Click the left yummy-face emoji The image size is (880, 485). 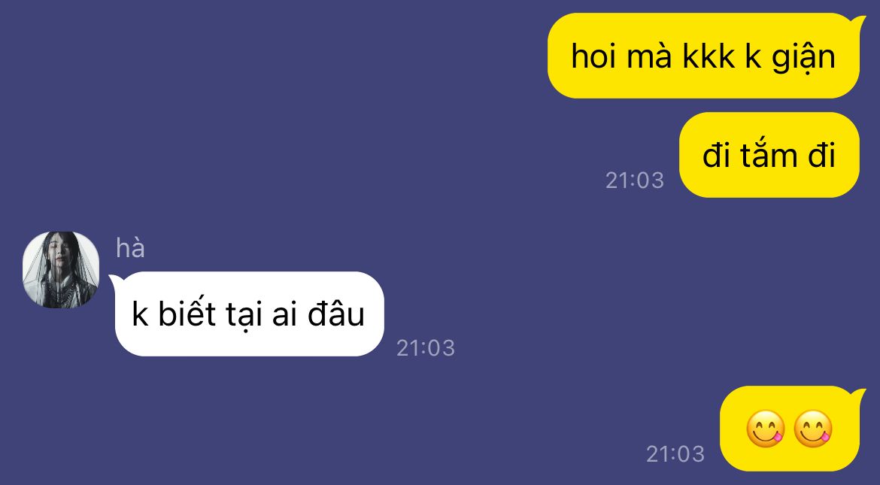(766, 429)
